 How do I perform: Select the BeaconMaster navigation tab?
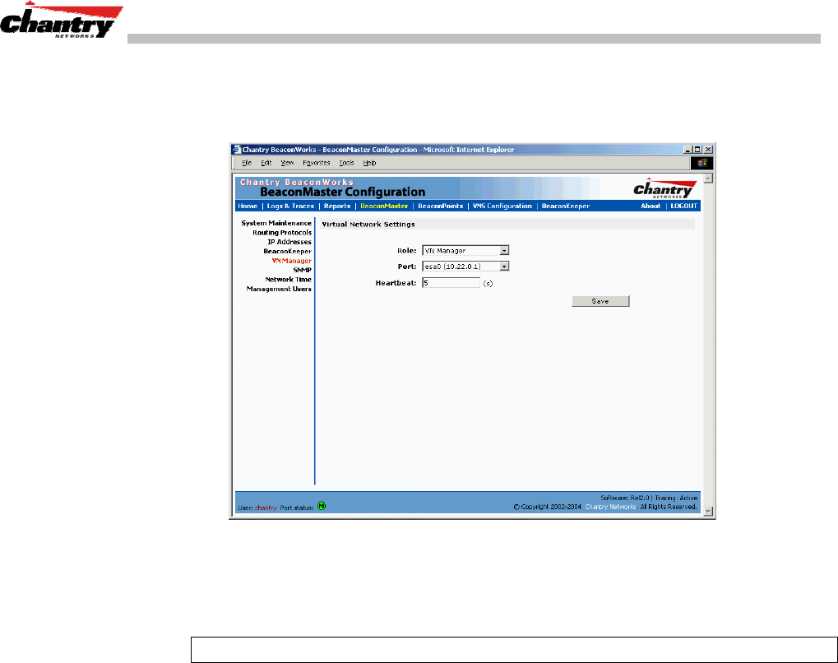[384, 206]
